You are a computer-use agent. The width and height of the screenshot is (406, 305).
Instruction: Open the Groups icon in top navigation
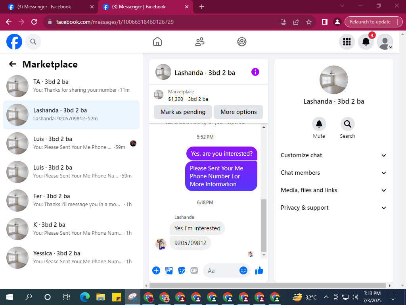click(x=242, y=42)
